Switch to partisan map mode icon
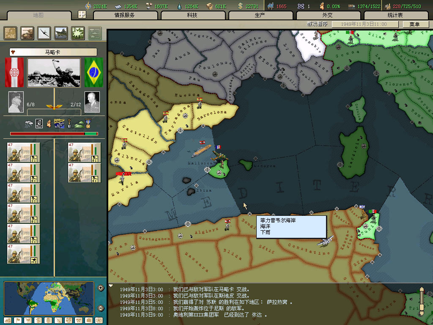This screenshot has height=325, width=433. pos(58,320)
